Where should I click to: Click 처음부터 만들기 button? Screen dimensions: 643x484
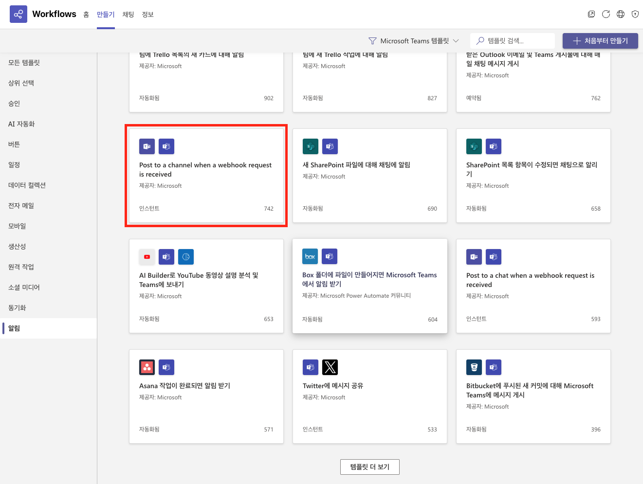pos(600,41)
